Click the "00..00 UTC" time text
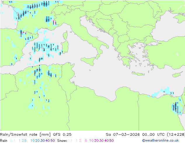Viewport: 185px width, 143px height. click(x=153, y=135)
